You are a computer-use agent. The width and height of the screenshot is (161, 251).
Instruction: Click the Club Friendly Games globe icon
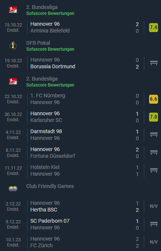13,189
